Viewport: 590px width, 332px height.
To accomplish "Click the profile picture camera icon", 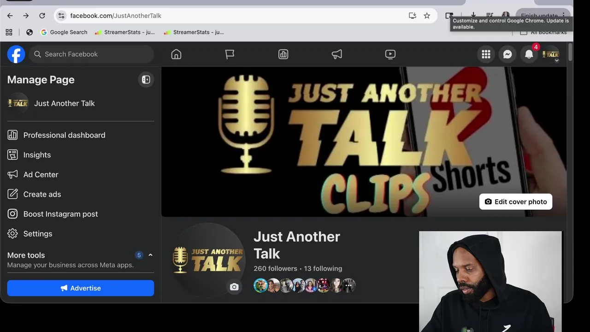I will (234, 287).
